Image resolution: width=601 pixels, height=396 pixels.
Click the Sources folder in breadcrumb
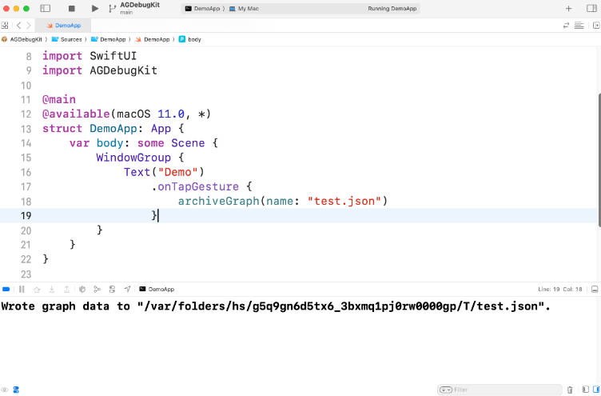tap(69, 38)
